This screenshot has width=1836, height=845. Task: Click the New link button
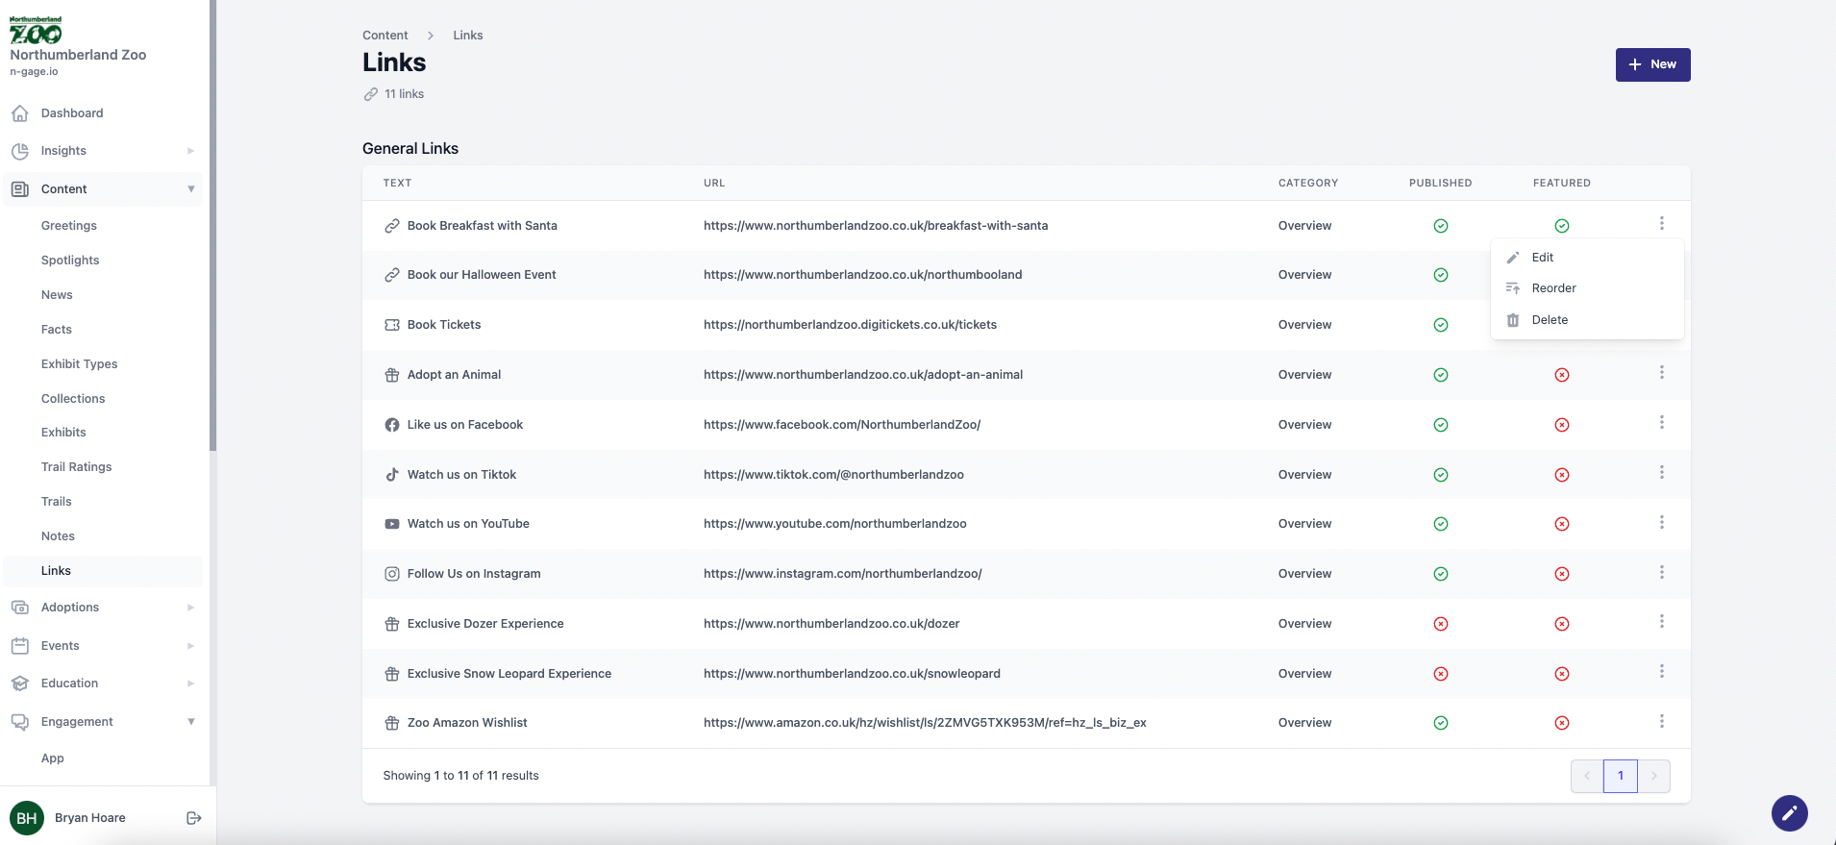[1651, 64]
